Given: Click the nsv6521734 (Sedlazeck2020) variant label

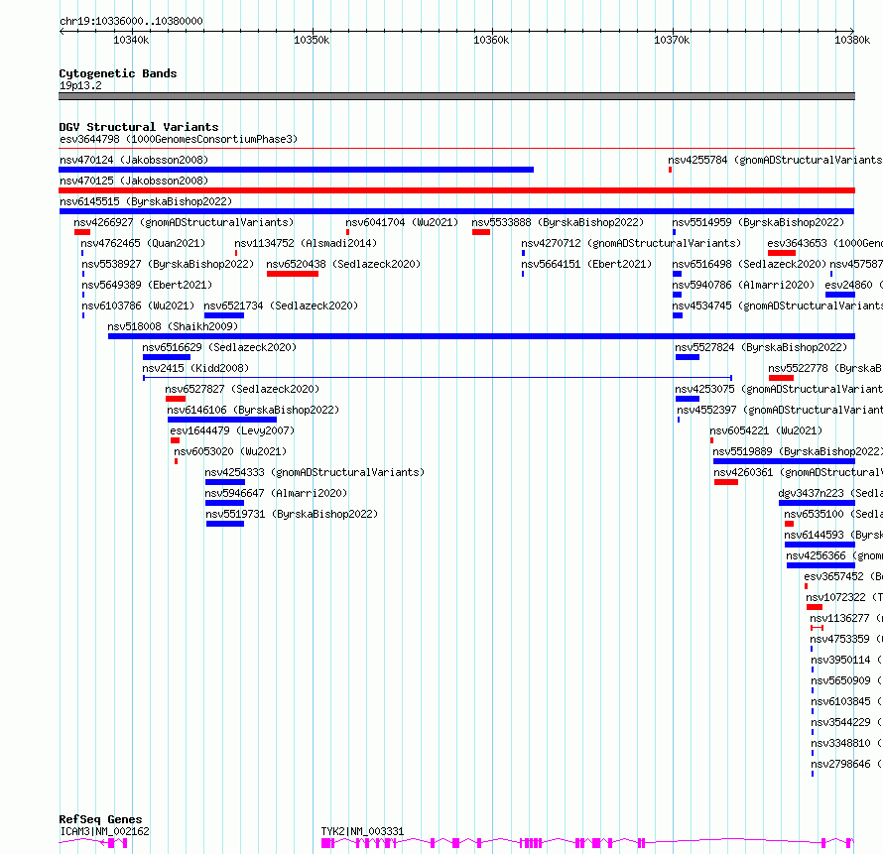Looking at the screenshot, I should click(x=281, y=305).
